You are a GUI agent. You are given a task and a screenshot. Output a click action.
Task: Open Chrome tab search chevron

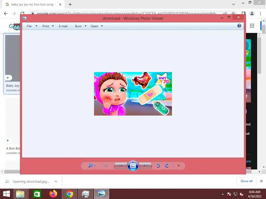(x=234, y=4)
